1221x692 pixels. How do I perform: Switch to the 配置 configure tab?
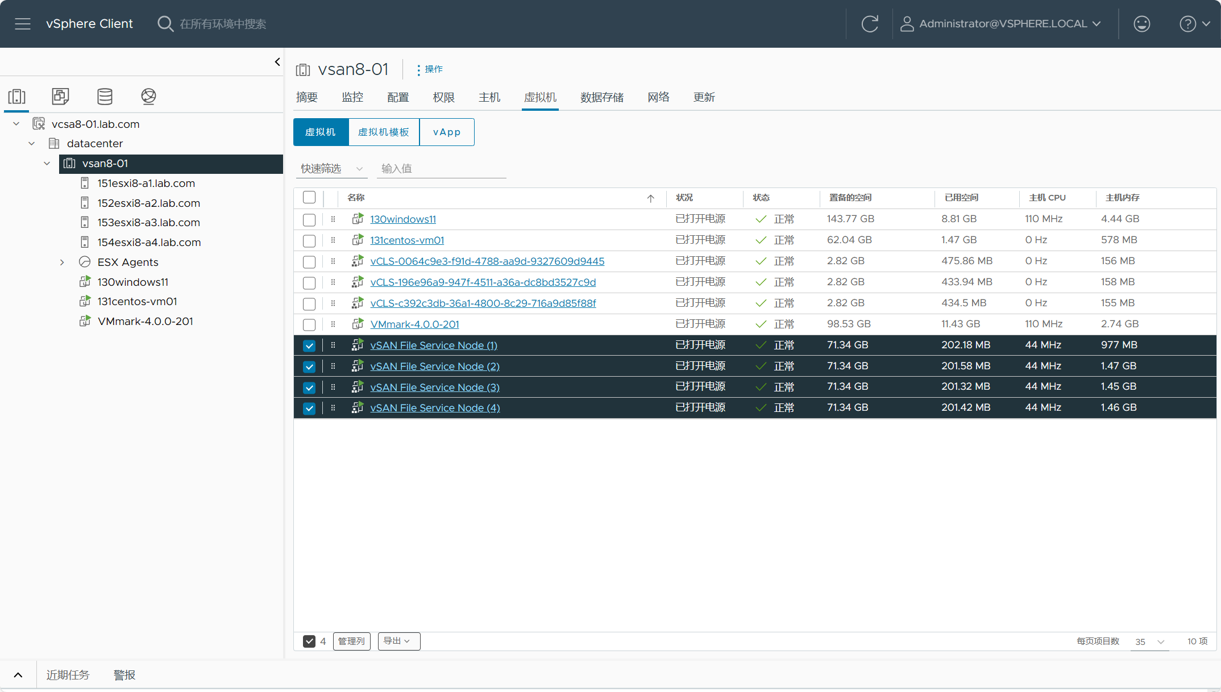coord(398,97)
